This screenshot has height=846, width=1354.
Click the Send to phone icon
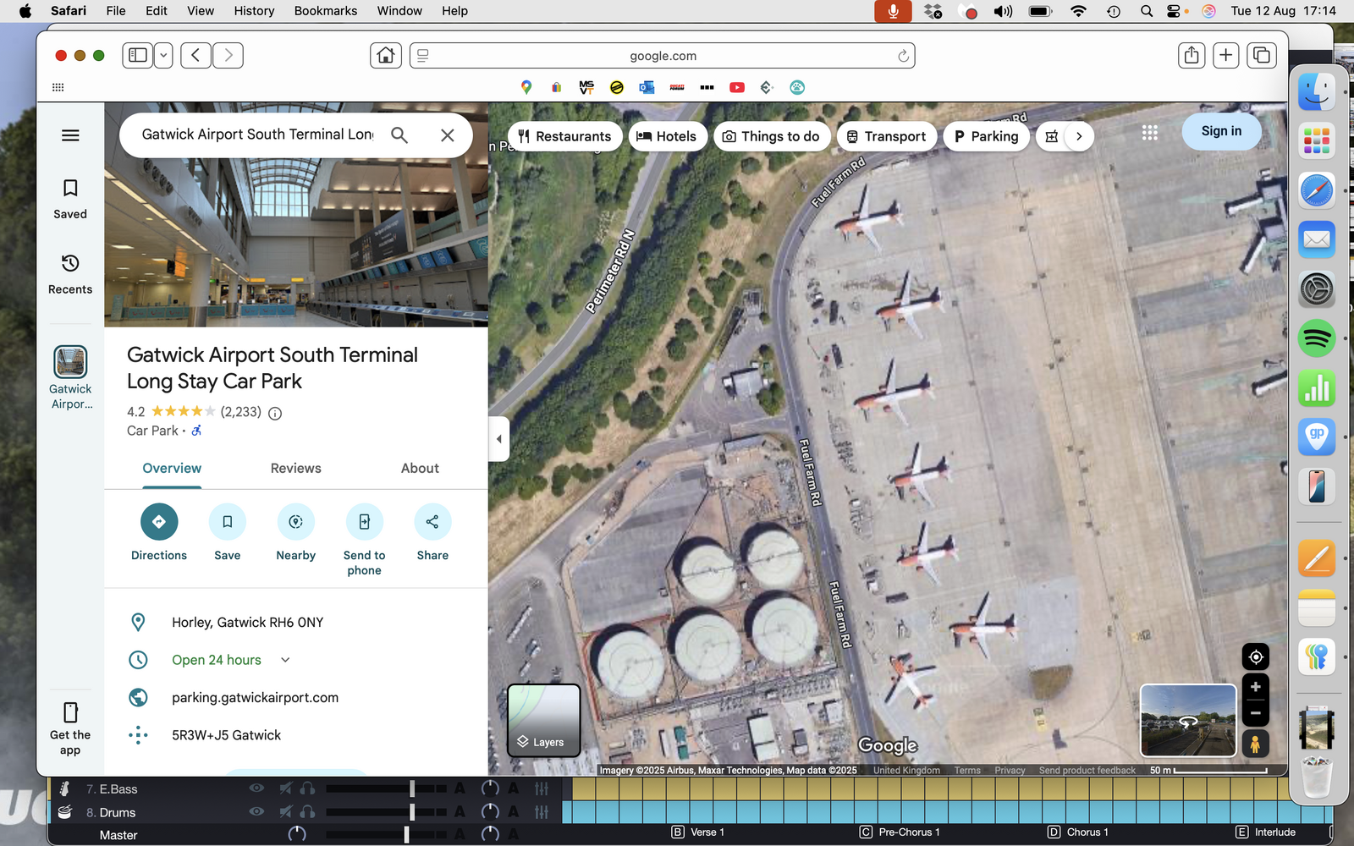[364, 522]
